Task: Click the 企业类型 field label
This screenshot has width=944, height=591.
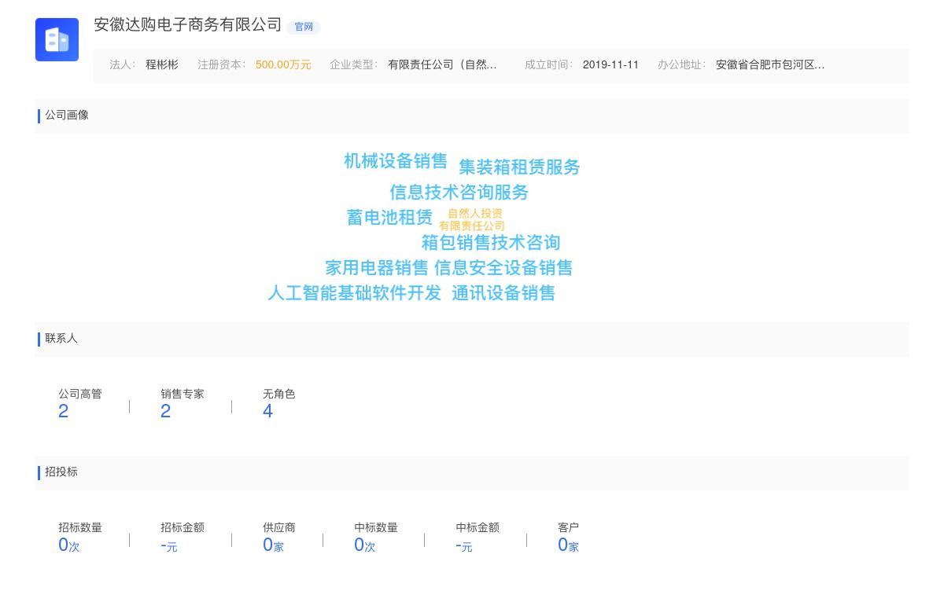Action: coord(354,65)
